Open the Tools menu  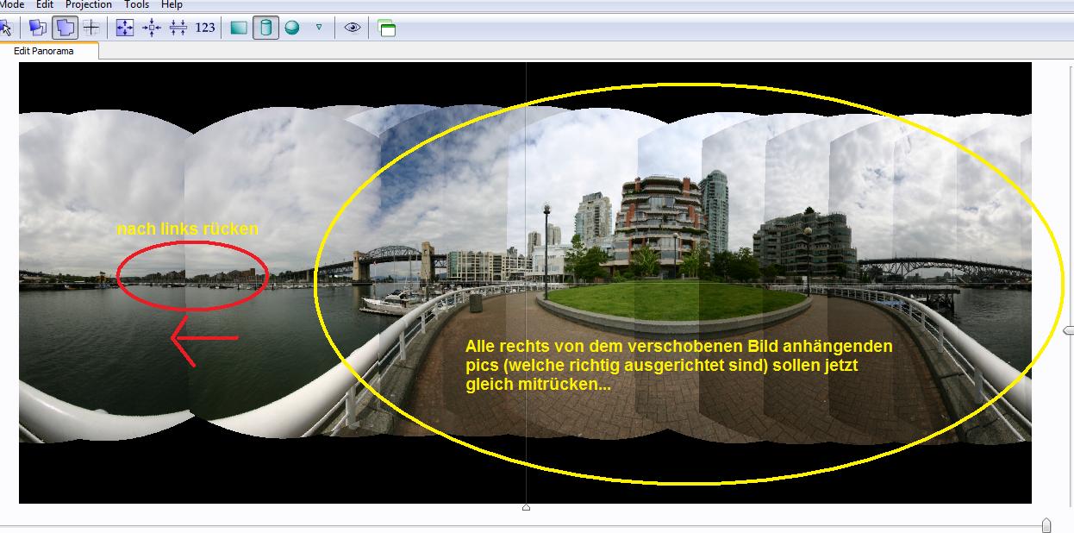[x=136, y=4]
